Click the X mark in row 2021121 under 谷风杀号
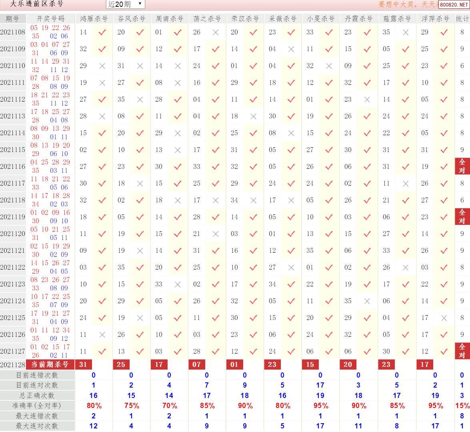 tap(140, 251)
